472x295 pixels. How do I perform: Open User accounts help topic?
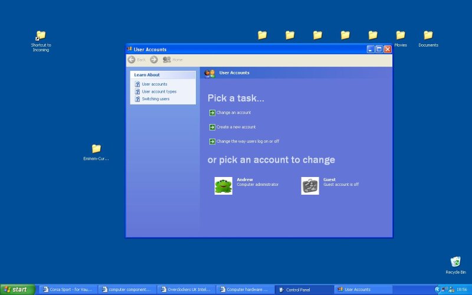(x=155, y=84)
